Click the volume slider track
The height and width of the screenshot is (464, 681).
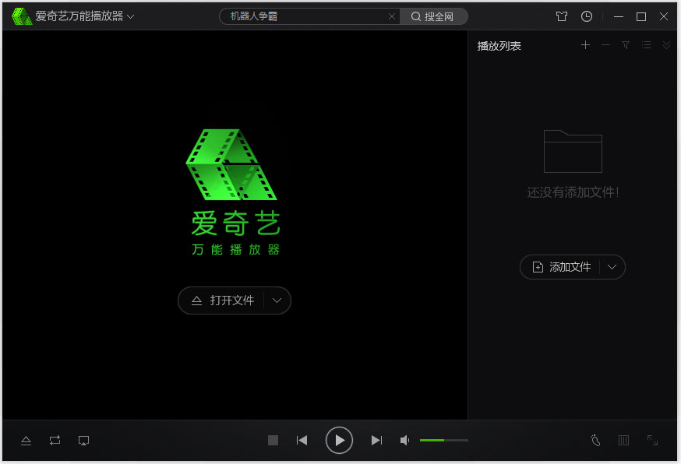(x=443, y=441)
